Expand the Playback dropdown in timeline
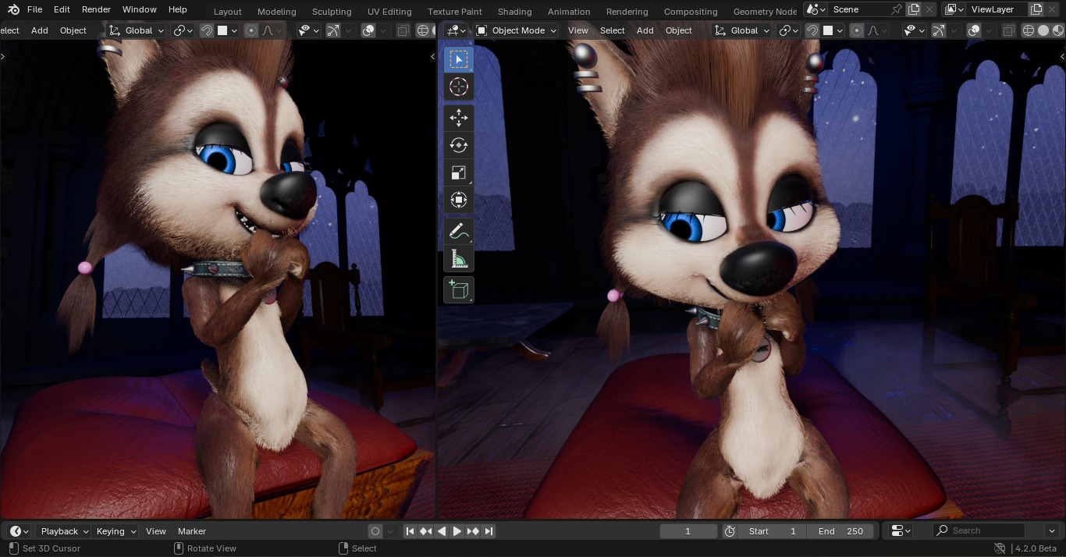This screenshot has width=1066, height=557. click(x=64, y=531)
